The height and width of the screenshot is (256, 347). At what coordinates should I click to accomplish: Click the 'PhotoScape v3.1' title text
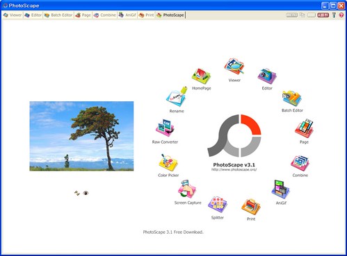click(x=234, y=164)
